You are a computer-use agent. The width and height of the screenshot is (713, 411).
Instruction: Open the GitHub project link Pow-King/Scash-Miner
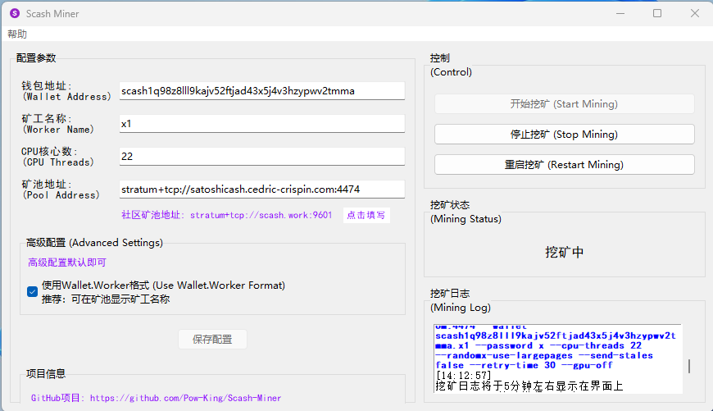click(185, 398)
